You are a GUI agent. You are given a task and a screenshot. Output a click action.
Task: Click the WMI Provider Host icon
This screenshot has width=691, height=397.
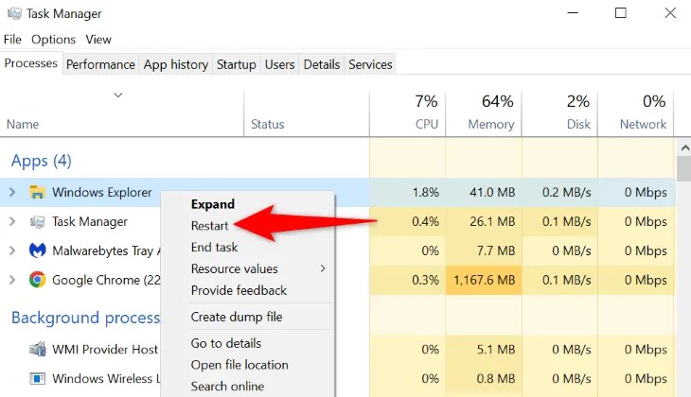[x=38, y=350]
